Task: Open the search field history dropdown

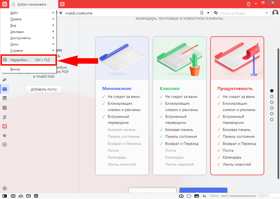Action: [x=267, y=13]
